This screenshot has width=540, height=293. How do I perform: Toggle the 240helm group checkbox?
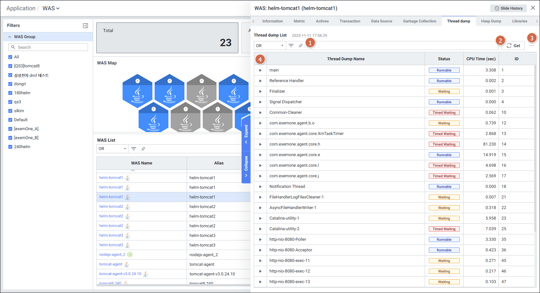pos(10,147)
